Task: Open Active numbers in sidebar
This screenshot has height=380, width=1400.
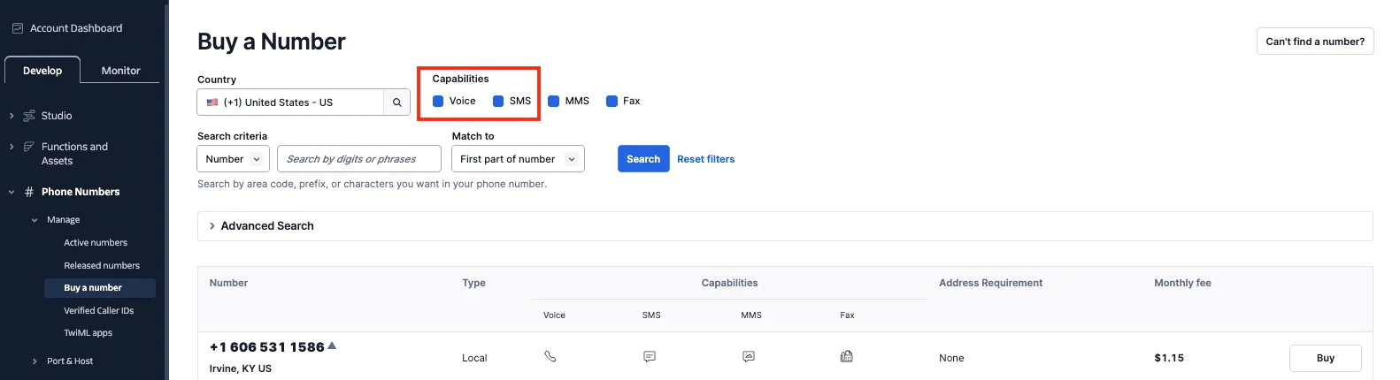Action: point(96,243)
